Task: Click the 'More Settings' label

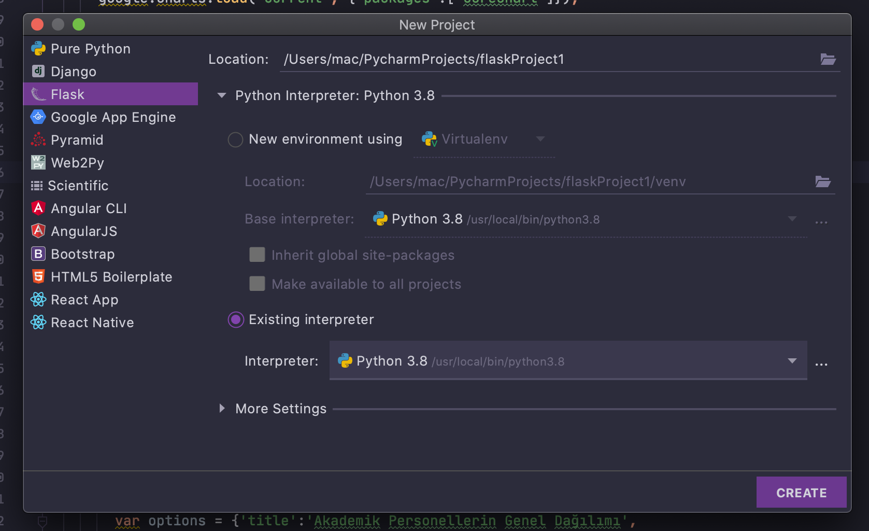Action: [x=281, y=409]
